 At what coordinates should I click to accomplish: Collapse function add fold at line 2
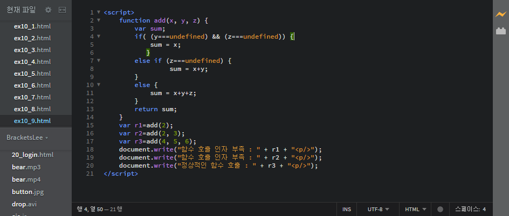tap(99, 20)
